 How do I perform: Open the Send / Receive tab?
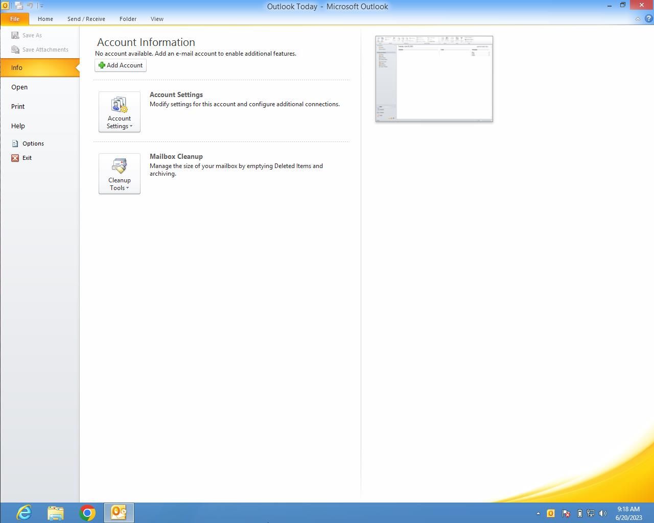pos(86,19)
